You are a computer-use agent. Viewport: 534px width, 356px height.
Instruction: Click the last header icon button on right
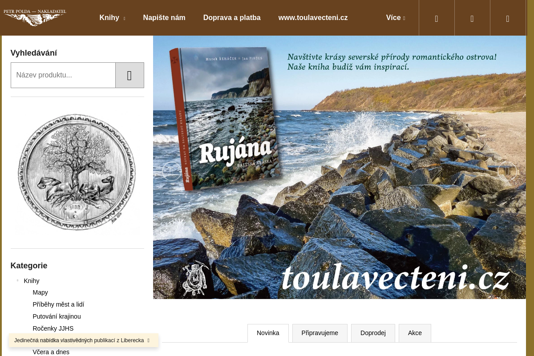coord(508,18)
